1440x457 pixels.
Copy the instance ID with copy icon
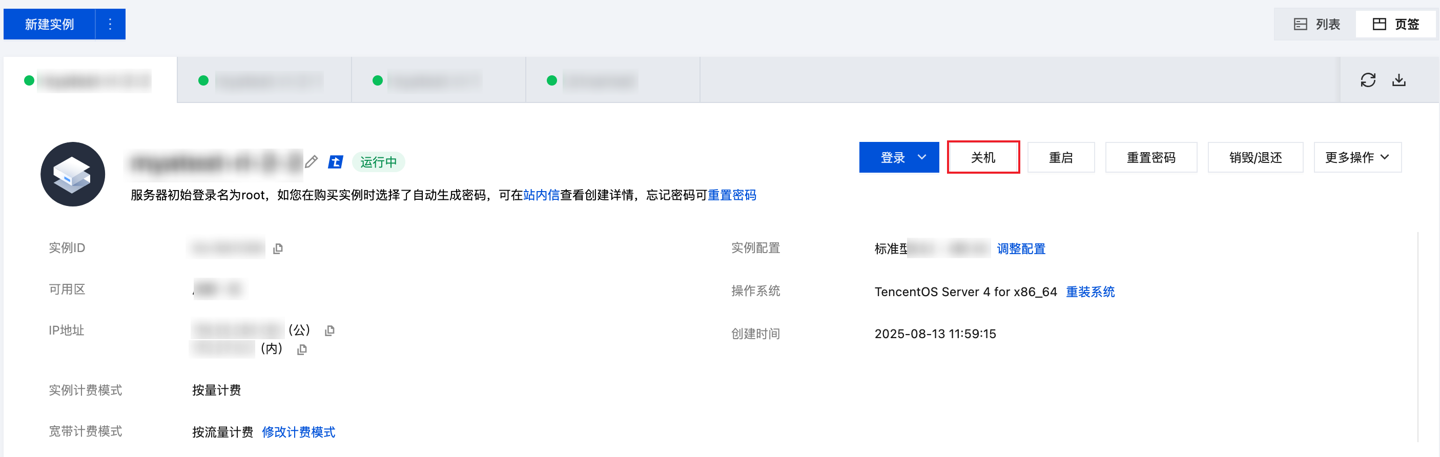278,248
